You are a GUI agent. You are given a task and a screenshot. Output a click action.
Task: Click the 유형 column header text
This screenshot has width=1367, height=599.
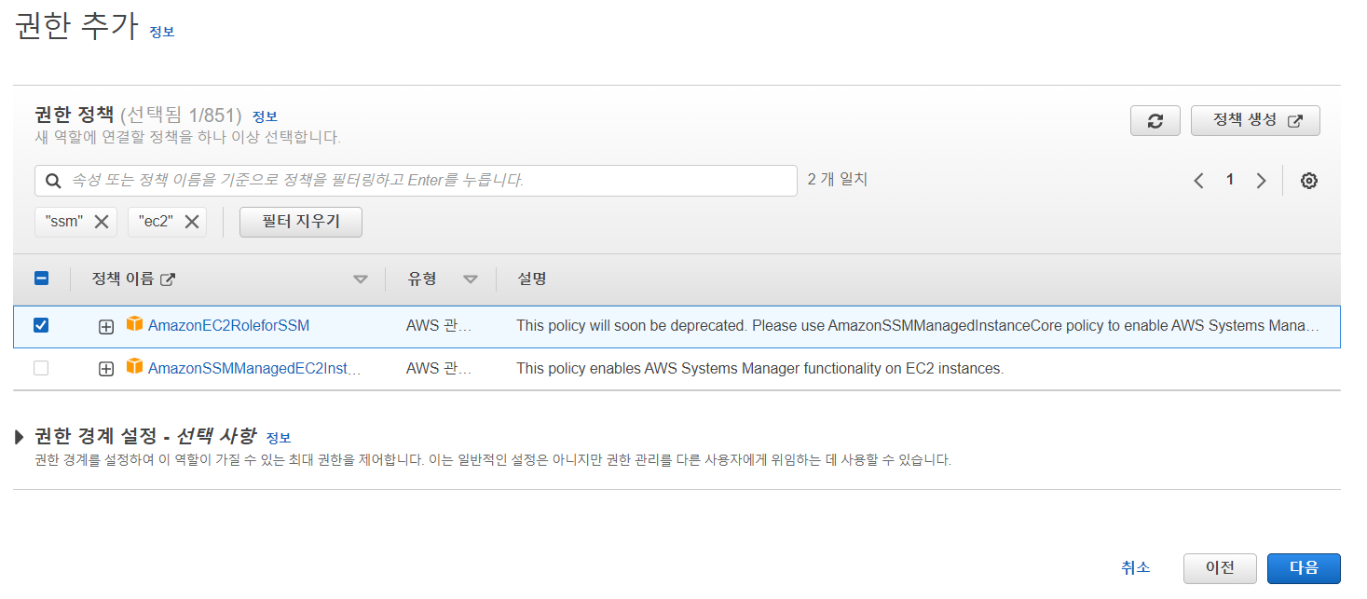click(422, 279)
